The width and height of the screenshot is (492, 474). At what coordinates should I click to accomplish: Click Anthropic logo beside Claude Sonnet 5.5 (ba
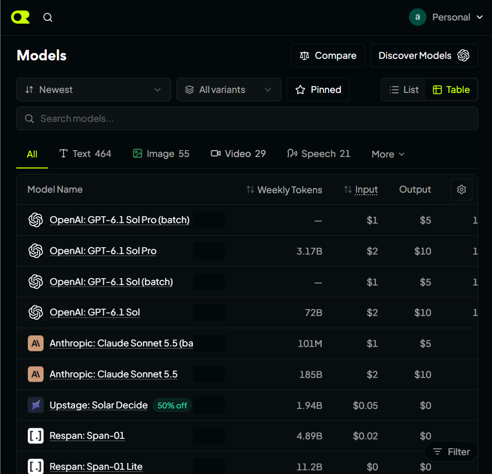click(36, 343)
